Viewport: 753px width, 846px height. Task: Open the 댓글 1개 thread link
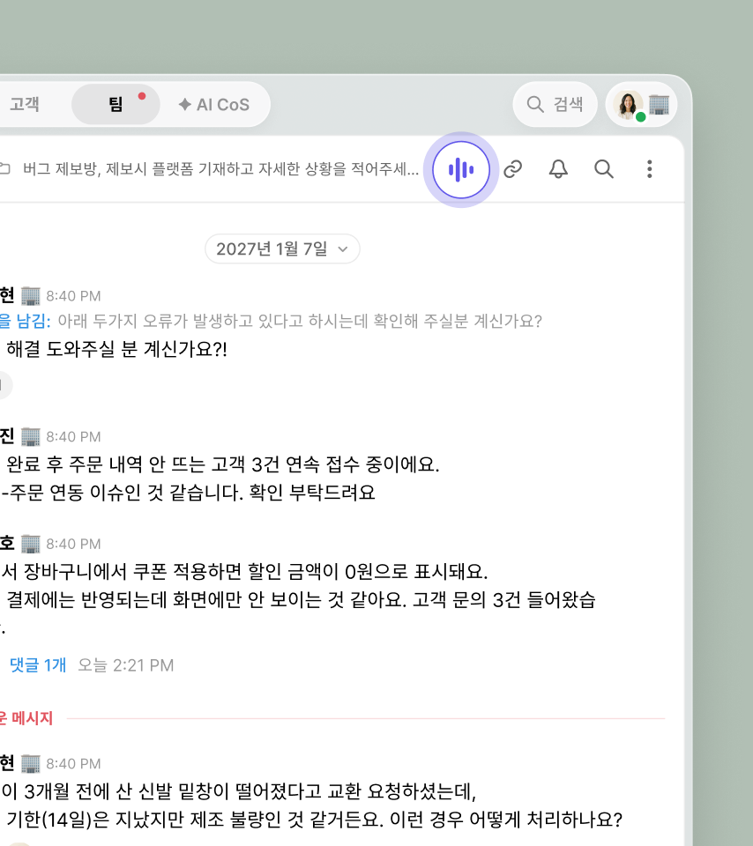click(x=38, y=664)
